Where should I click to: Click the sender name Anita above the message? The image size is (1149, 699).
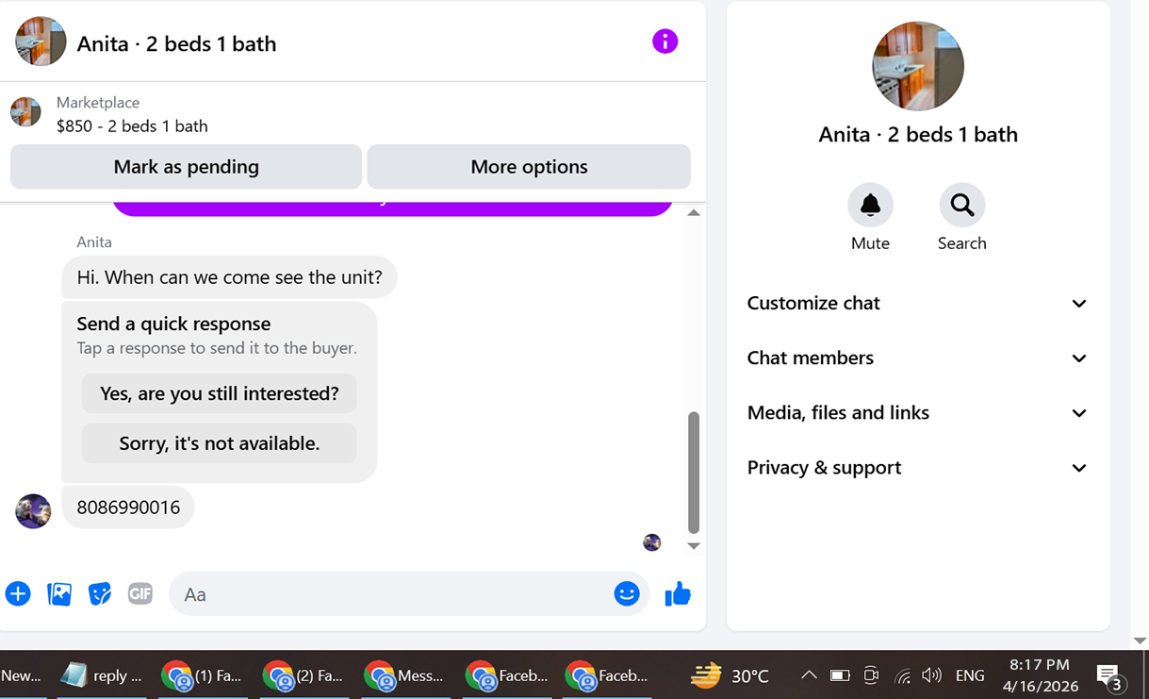click(94, 241)
